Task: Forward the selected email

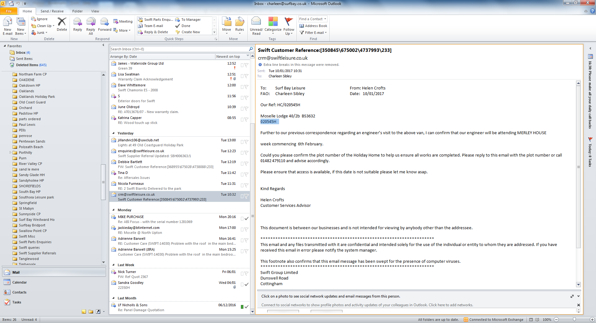Action: (x=105, y=24)
